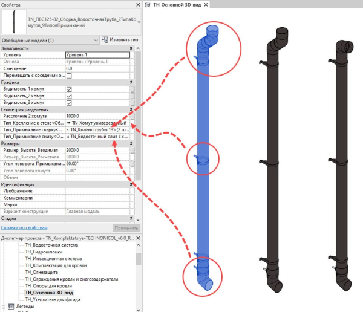Close the Диспетчер проекта browser panel
This screenshot has height=312, width=363.
[x=137, y=239]
